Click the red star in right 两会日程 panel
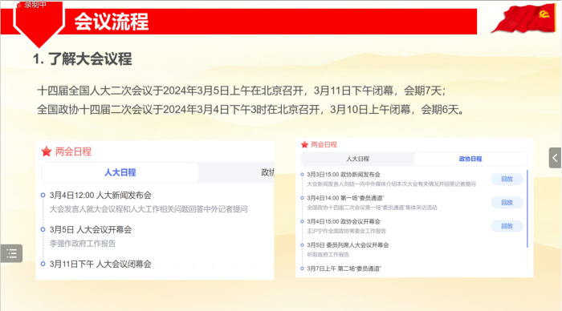Screen dimensions: 562x311 pos(304,144)
